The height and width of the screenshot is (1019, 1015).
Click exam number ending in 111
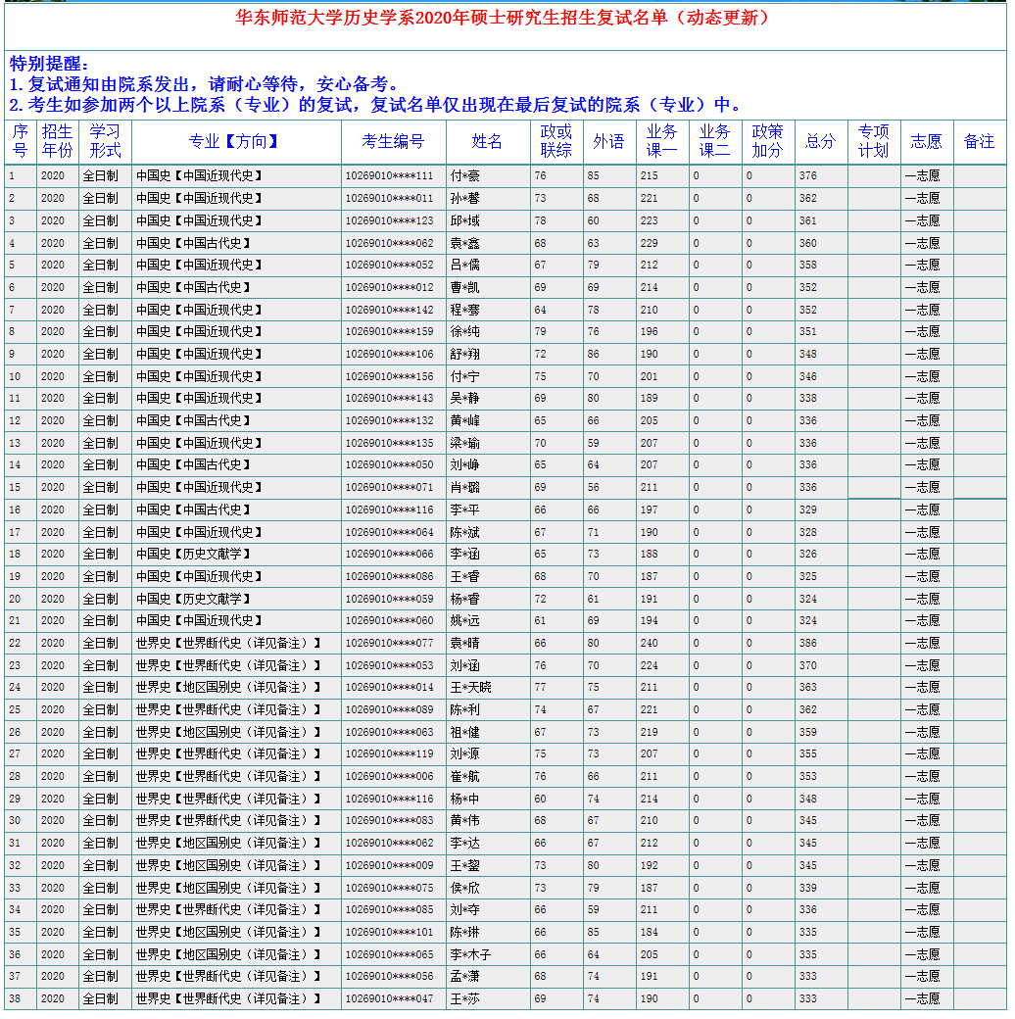(x=389, y=176)
